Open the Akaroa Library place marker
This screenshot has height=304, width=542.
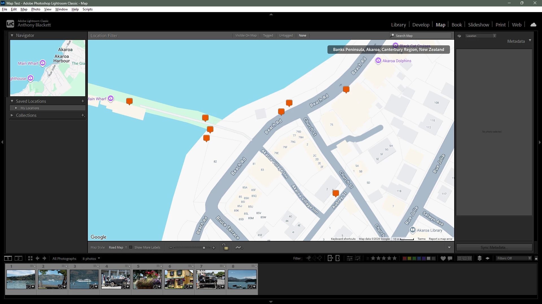pyautogui.click(x=412, y=230)
